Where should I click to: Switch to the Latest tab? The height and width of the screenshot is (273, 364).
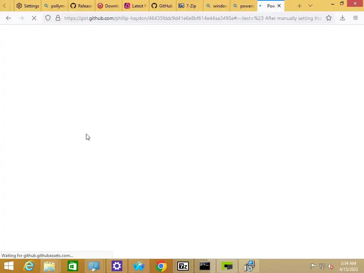tap(135, 6)
